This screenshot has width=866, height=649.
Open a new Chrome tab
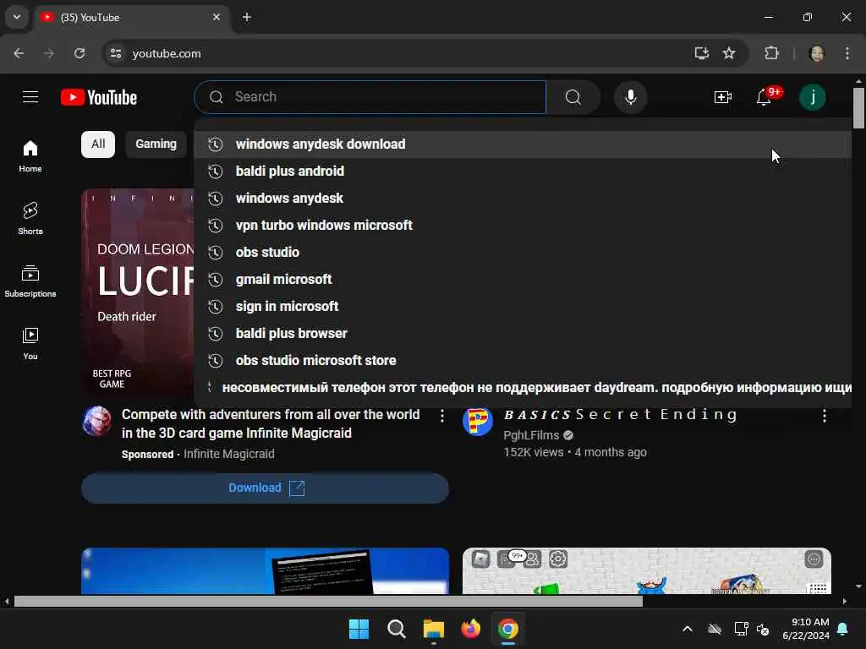tap(247, 17)
